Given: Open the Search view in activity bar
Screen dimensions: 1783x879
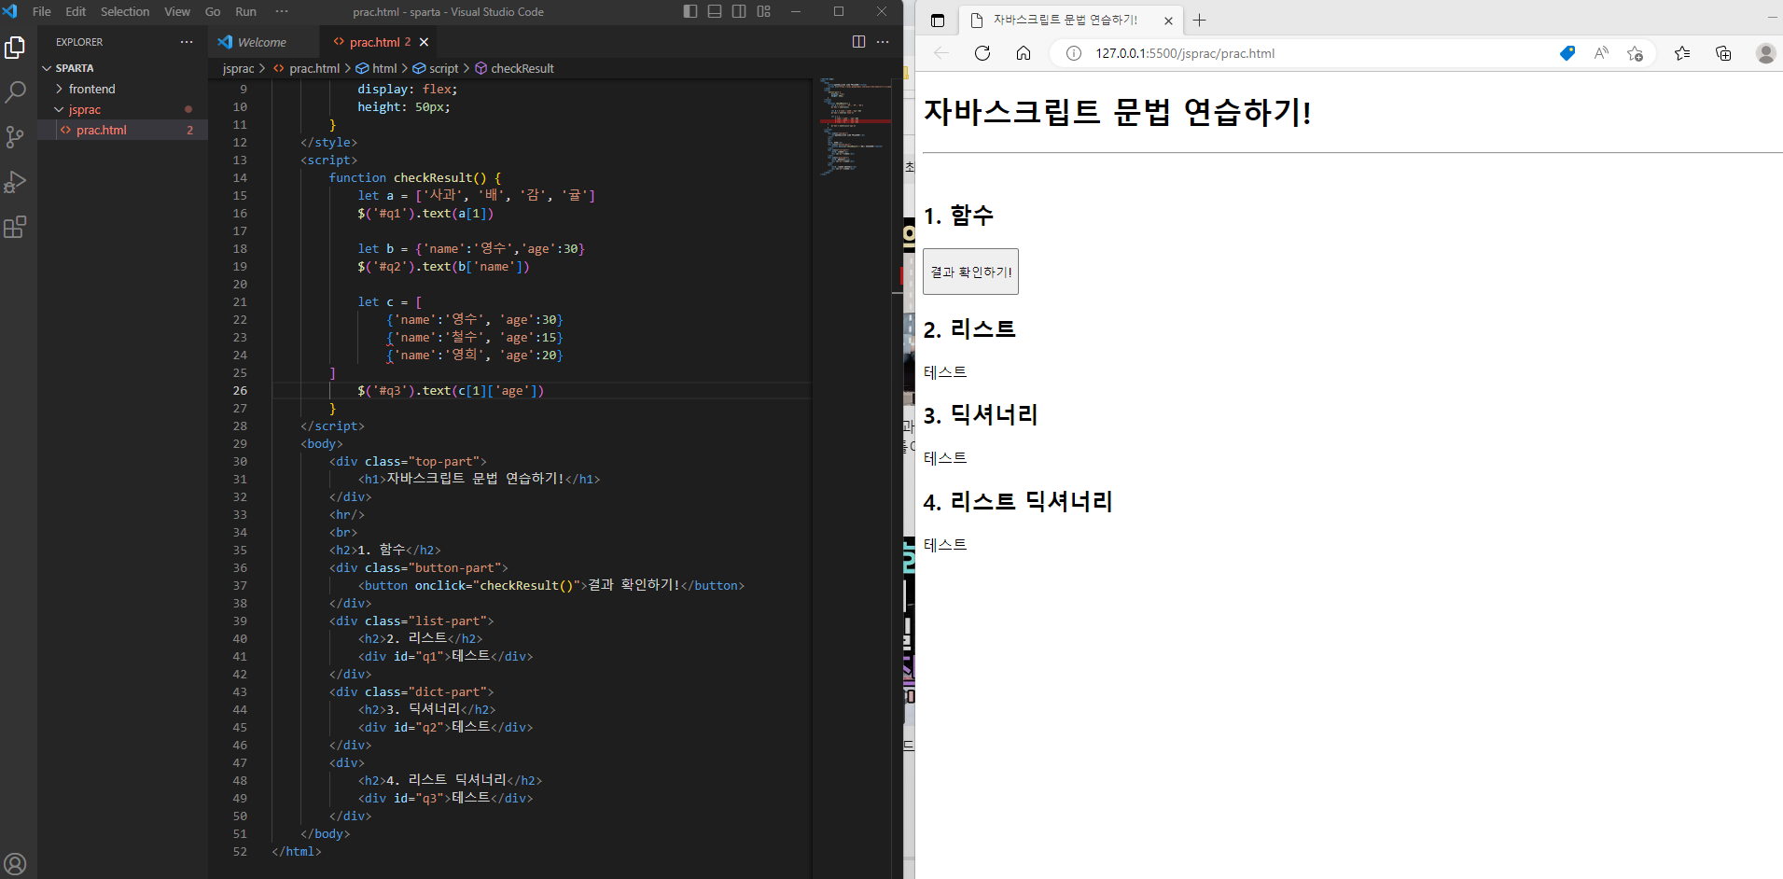Looking at the screenshot, I should tap(15, 92).
